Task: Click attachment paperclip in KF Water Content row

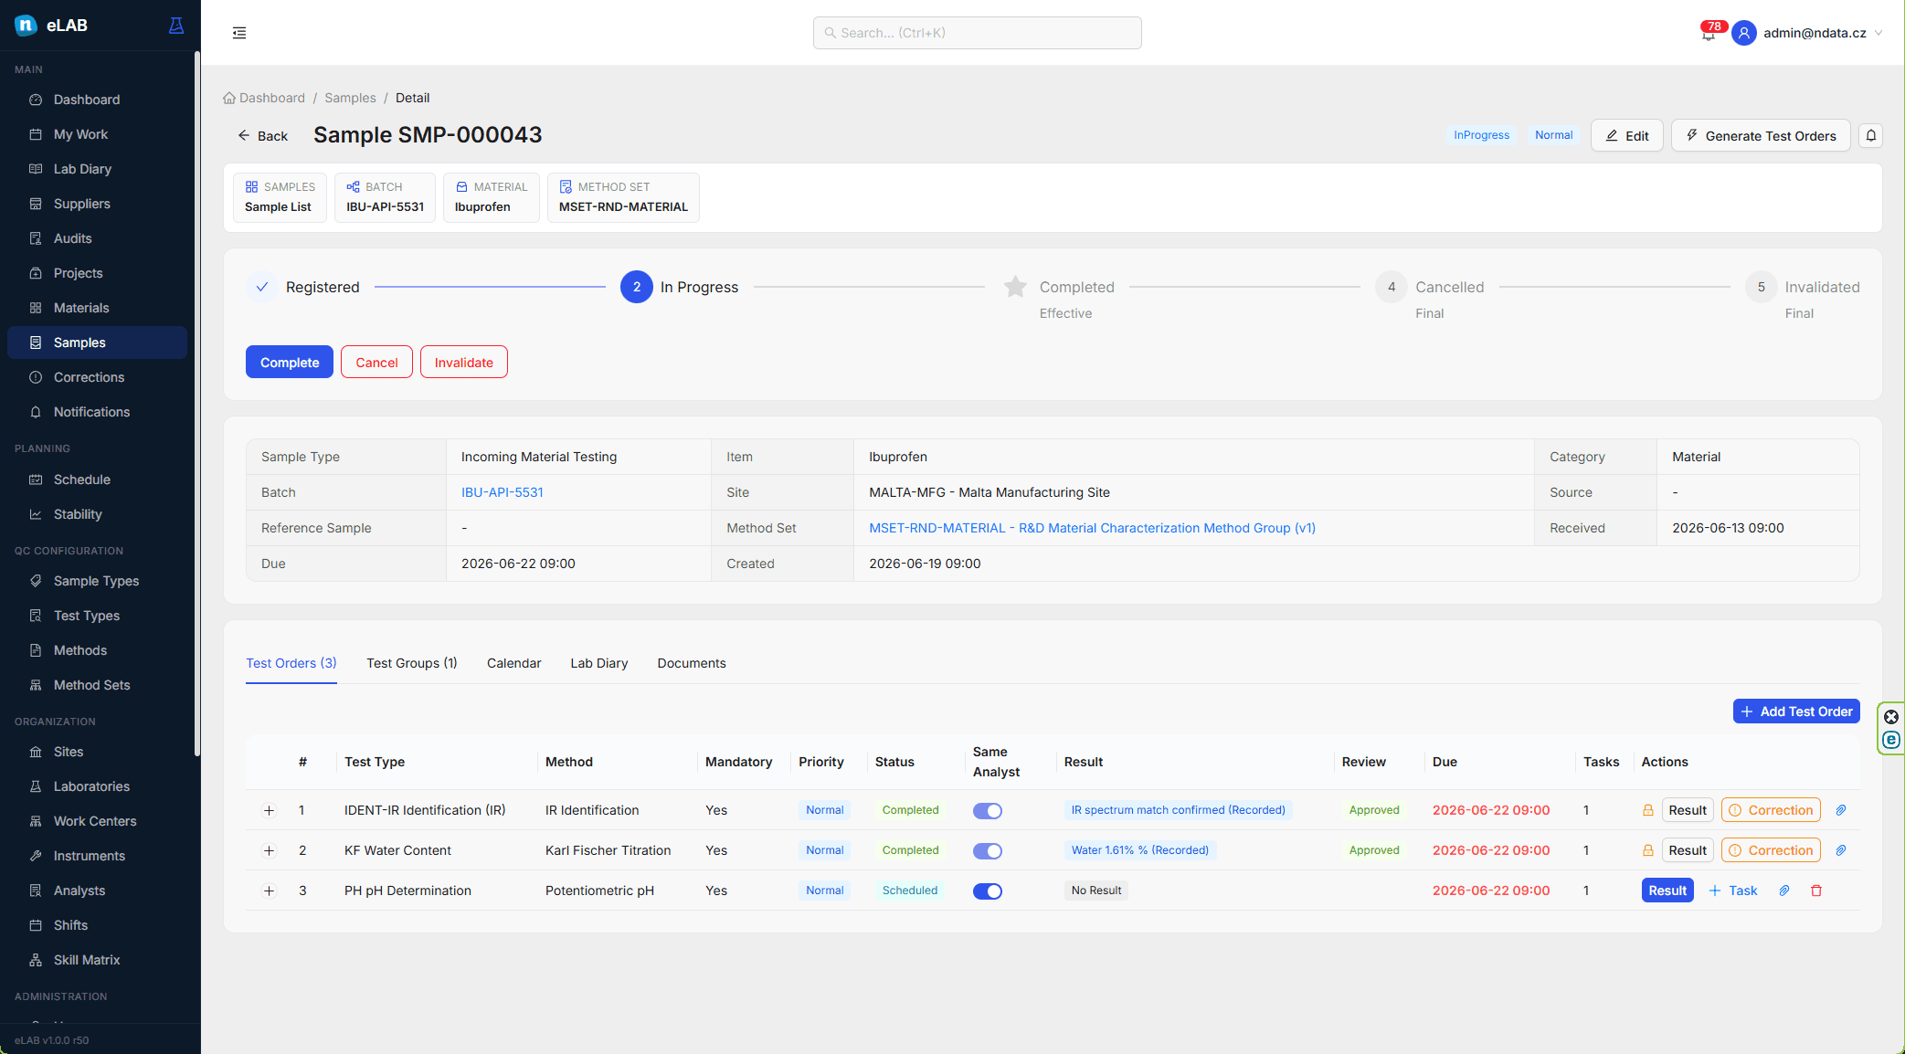Action: click(1841, 850)
